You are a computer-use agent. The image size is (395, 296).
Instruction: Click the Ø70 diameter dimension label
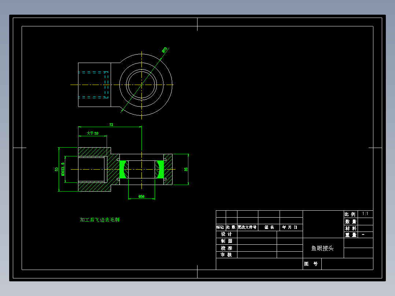[x=165, y=50]
